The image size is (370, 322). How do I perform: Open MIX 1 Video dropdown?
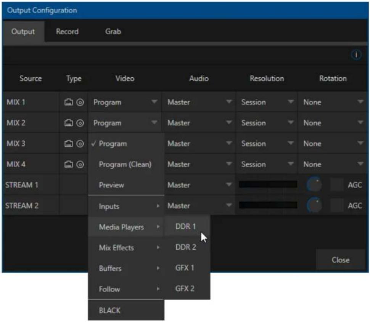pos(125,102)
